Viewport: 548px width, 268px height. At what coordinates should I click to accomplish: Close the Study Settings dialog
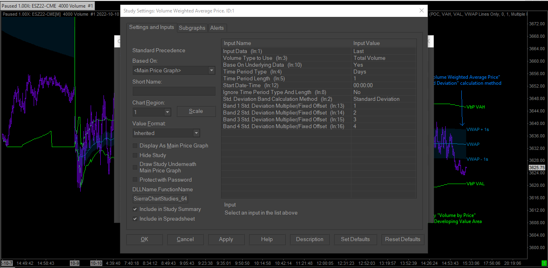pyautogui.click(x=421, y=11)
